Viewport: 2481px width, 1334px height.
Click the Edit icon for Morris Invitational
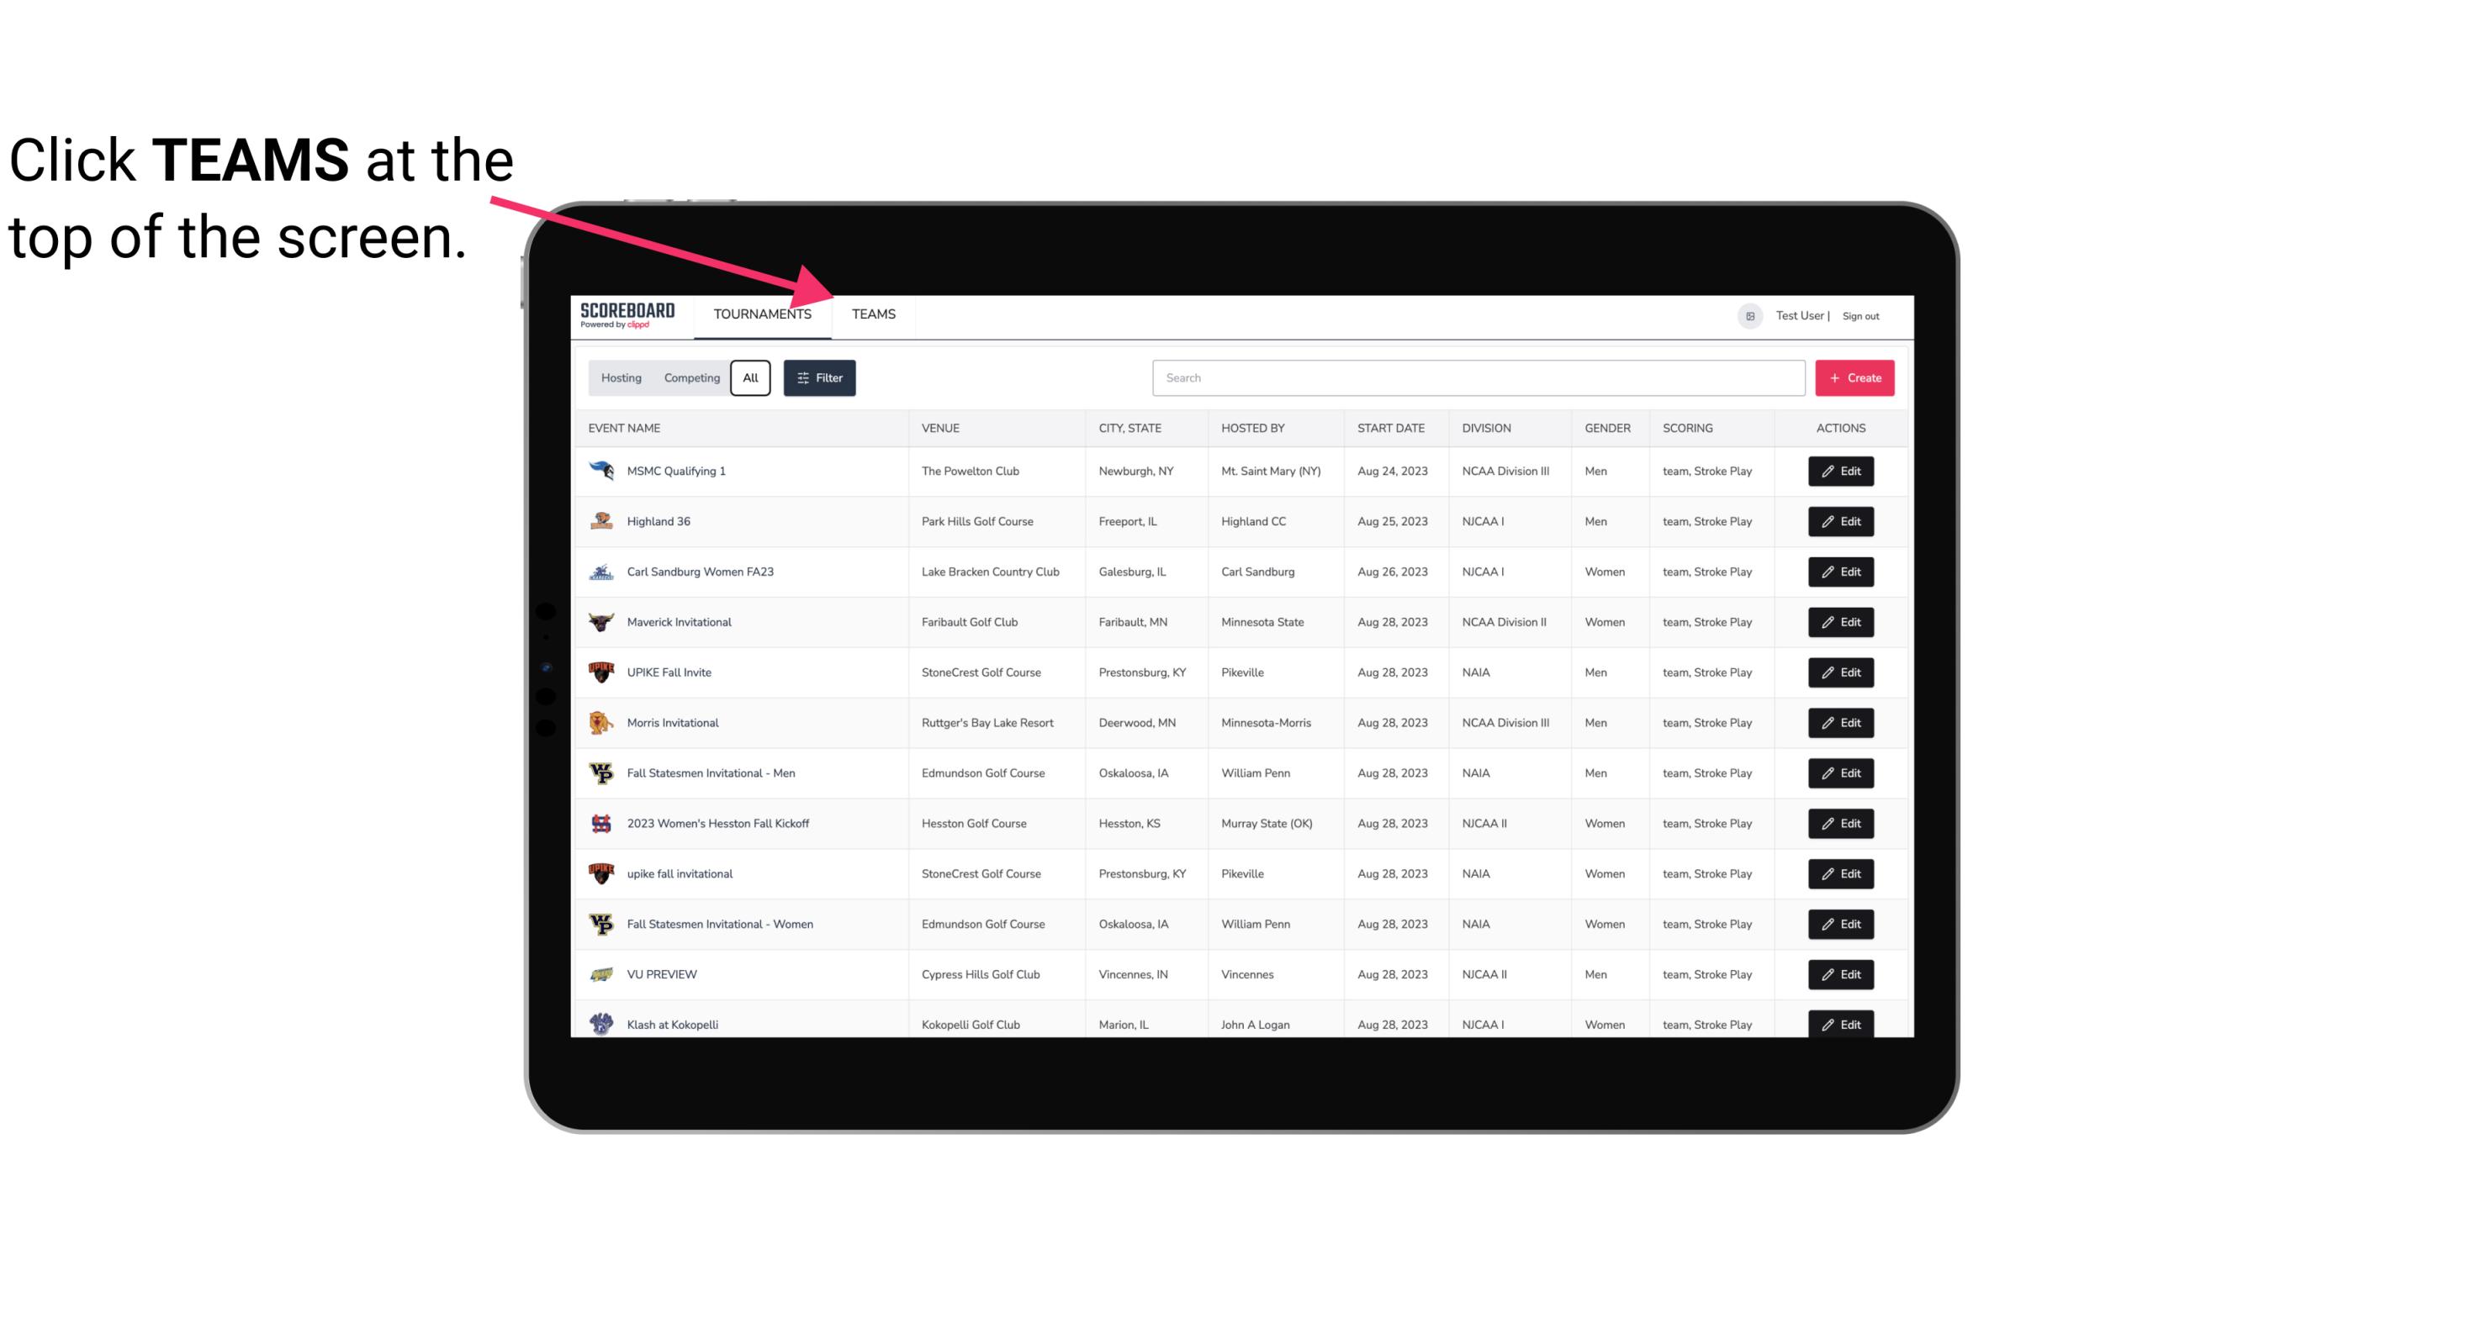pyautogui.click(x=1840, y=721)
